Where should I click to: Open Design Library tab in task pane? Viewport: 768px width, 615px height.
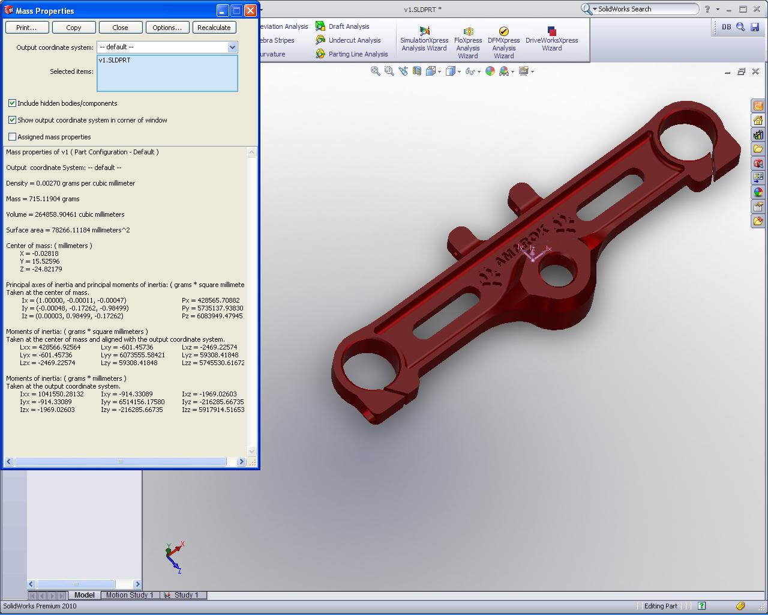pos(758,135)
